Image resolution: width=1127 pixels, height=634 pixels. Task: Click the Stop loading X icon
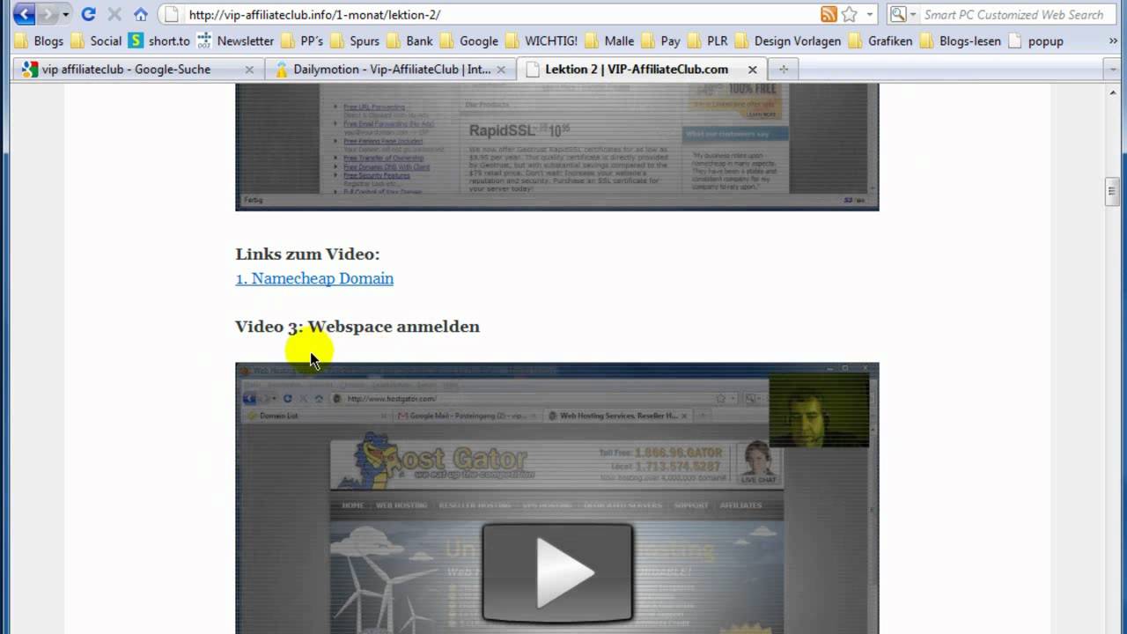114,14
